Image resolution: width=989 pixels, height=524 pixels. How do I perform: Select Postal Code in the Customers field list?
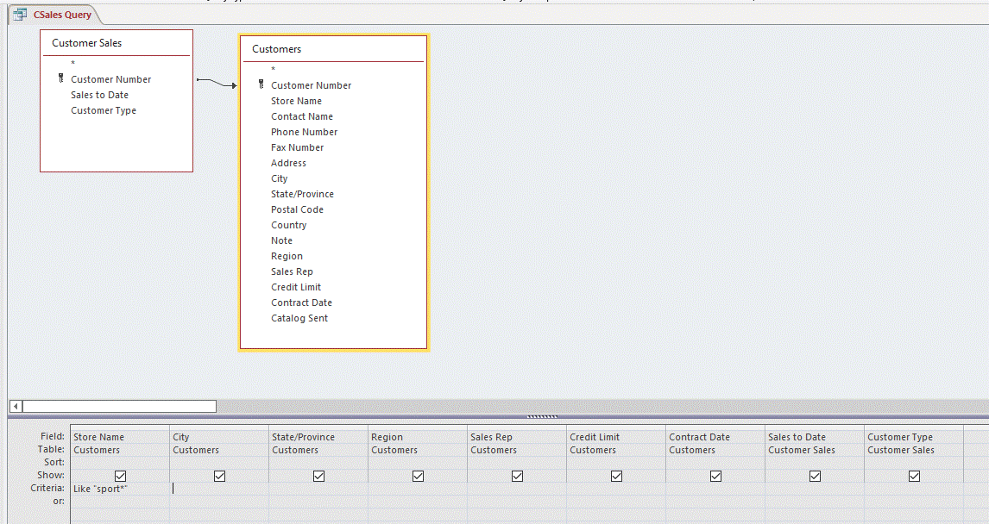[297, 209]
